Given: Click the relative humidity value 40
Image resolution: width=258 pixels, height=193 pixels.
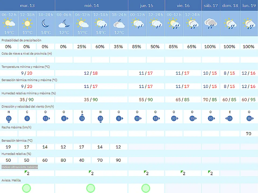Looking at the screenshot, I should coord(82,160).
